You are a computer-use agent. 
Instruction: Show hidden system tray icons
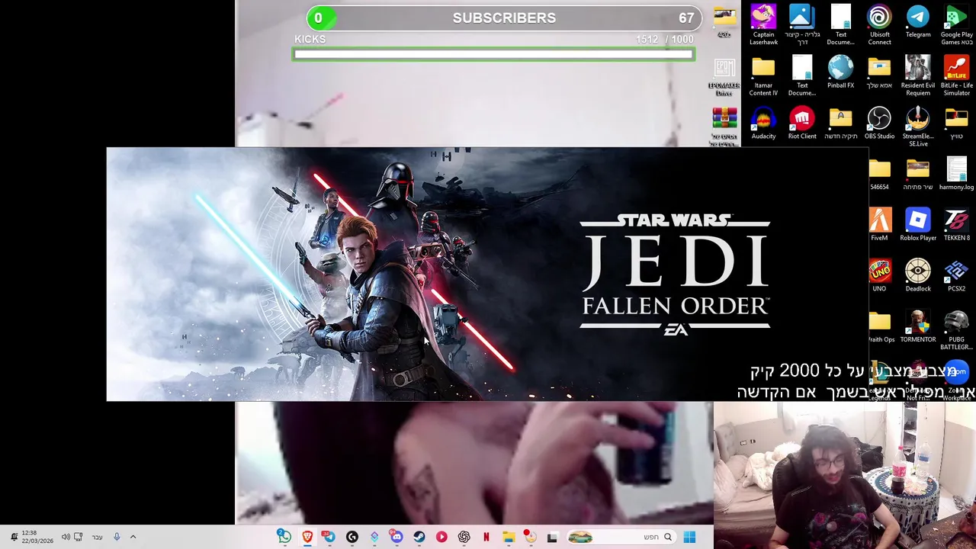coord(133,537)
